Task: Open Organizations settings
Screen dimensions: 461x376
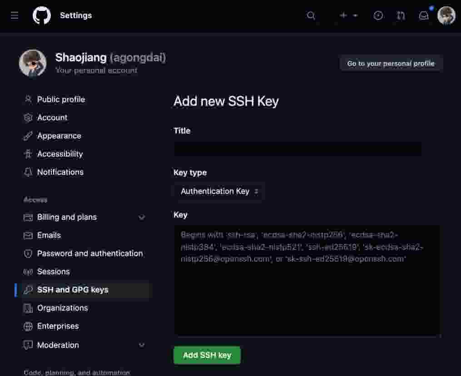Action: [62, 308]
